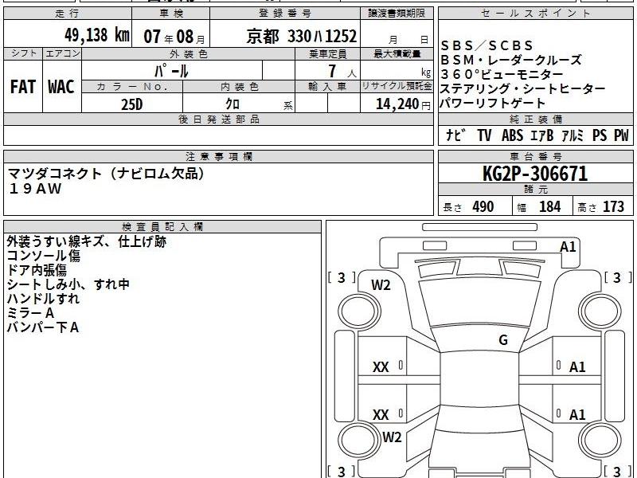Select sales point ステアリング・シートヒーター
The height and width of the screenshot is (478, 637).
tap(523, 88)
